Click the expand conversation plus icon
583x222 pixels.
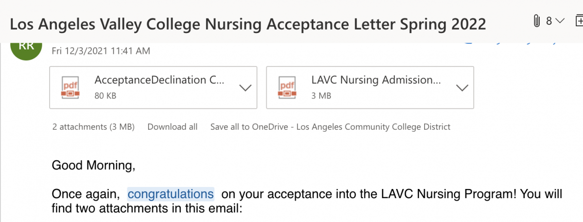point(579,21)
